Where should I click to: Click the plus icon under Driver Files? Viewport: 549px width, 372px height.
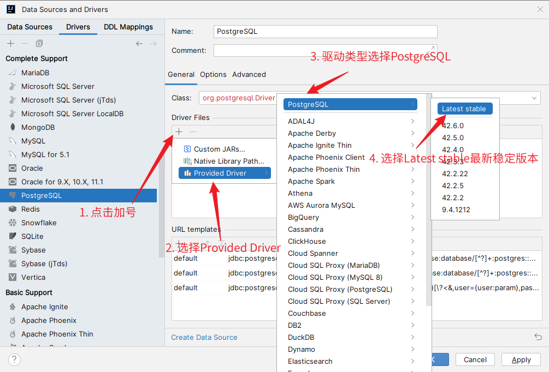coord(179,131)
